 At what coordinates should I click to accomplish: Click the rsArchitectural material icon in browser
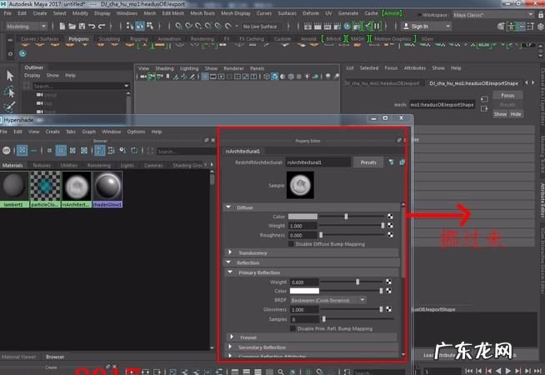77,187
